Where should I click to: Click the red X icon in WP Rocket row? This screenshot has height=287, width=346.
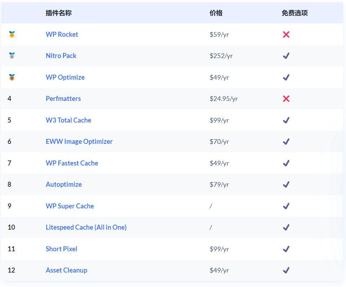(x=286, y=35)
